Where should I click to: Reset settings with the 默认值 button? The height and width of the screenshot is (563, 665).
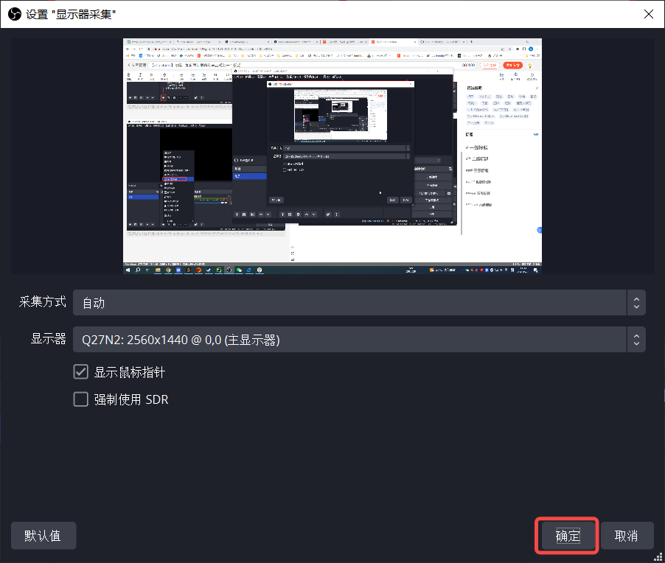43,535
